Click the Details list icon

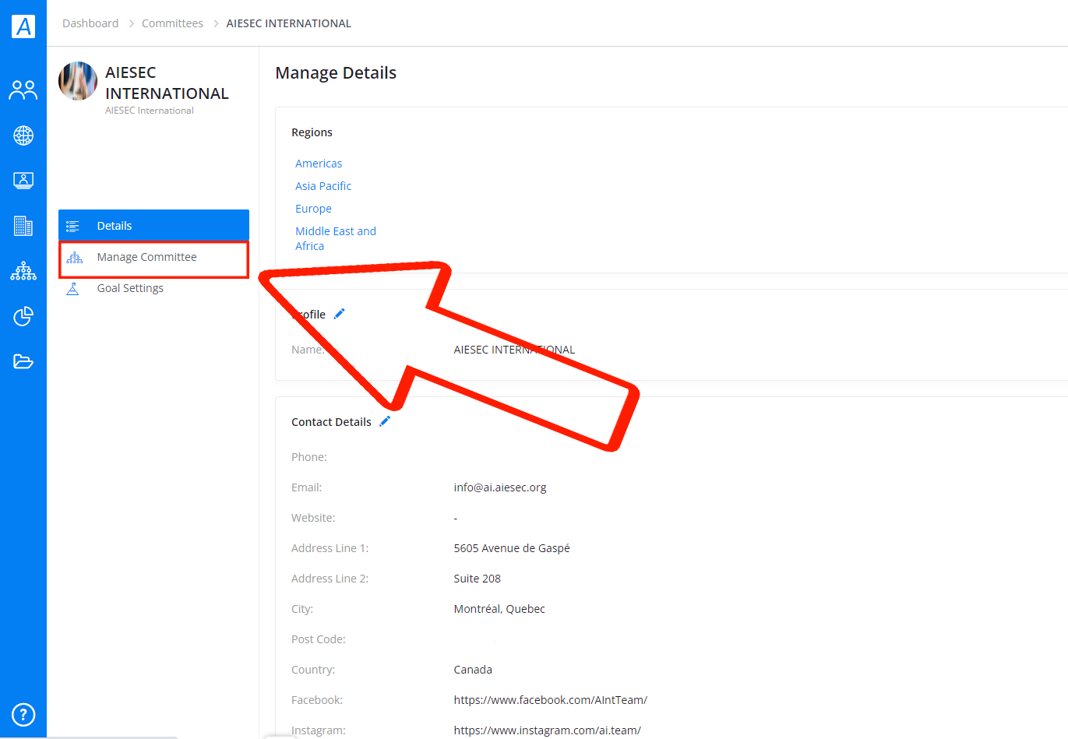tap(72, 226)
